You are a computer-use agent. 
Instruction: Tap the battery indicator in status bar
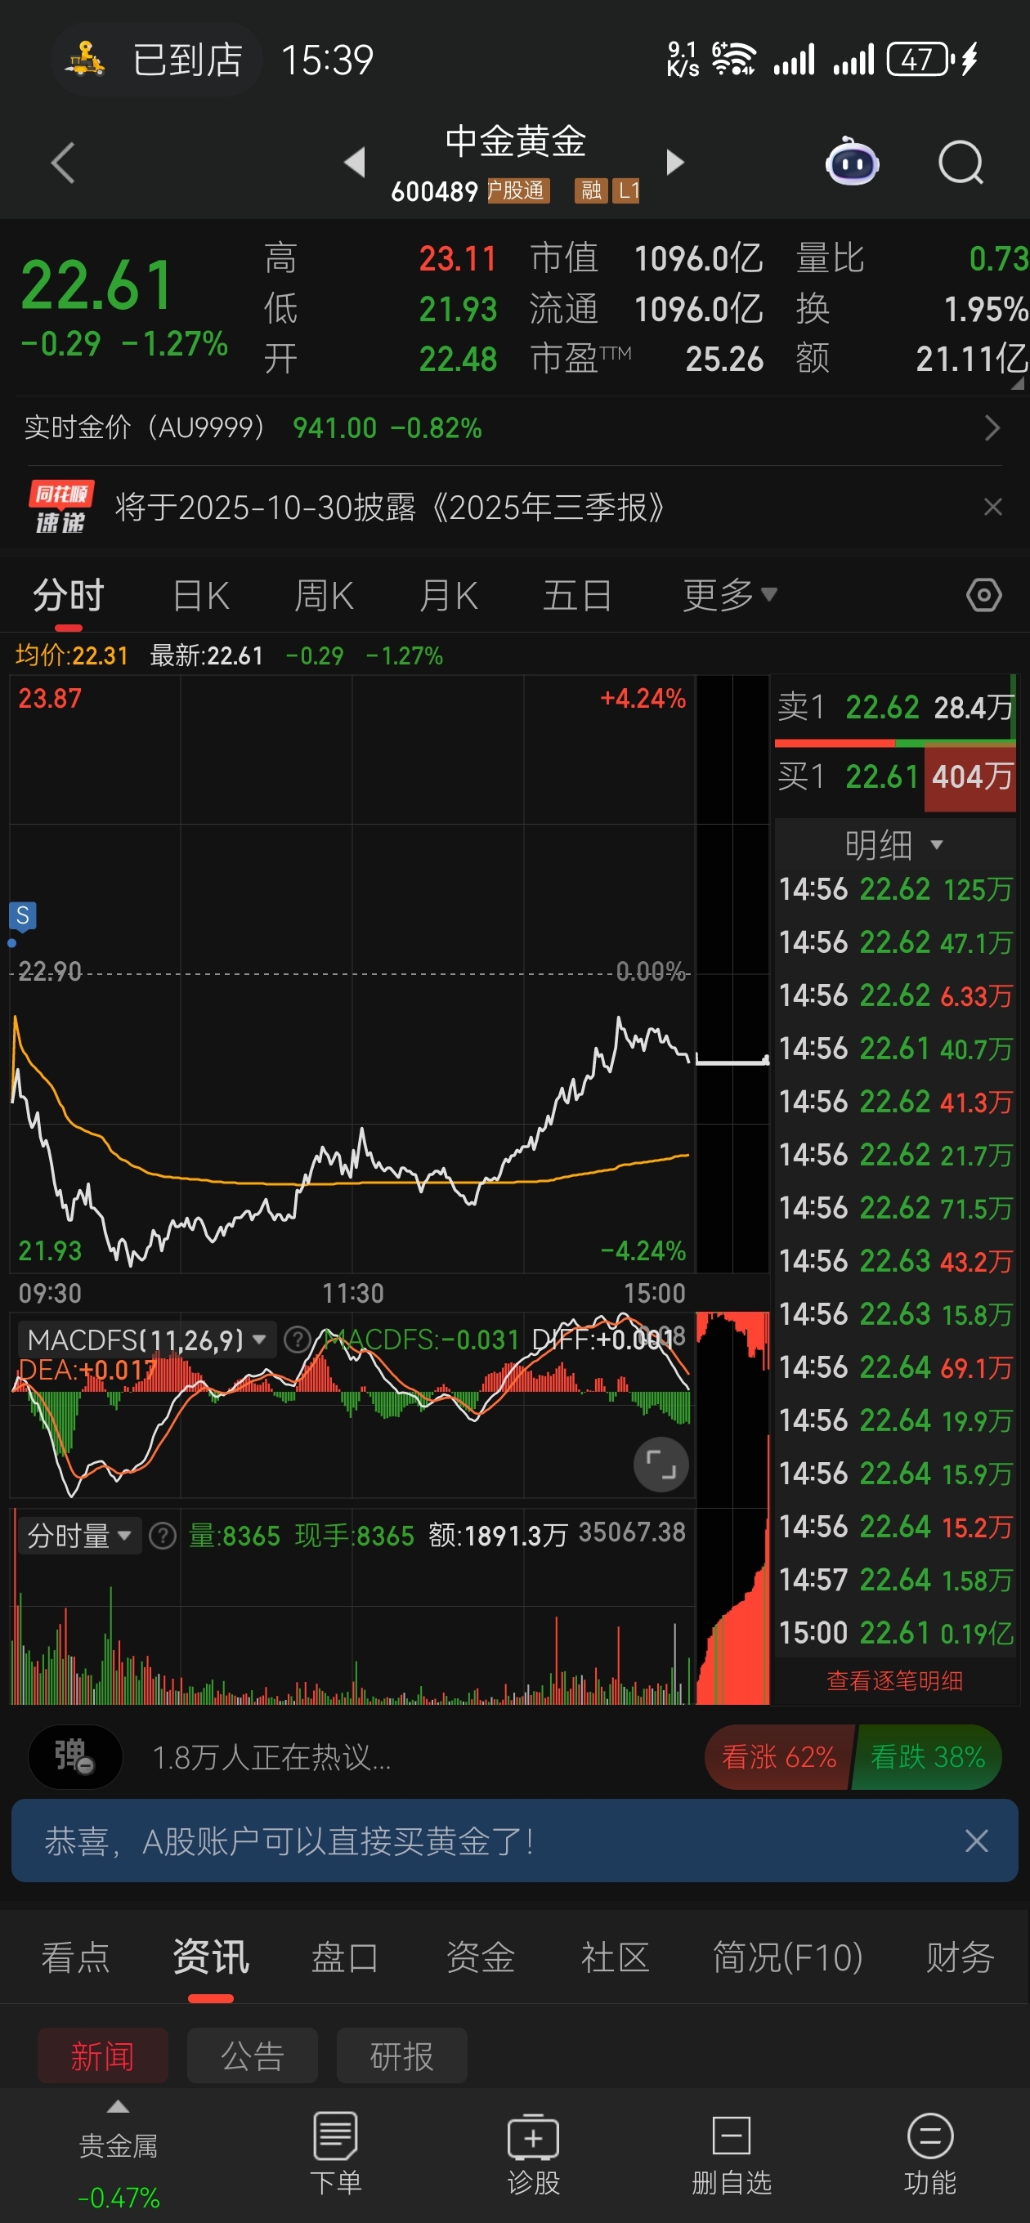[x=920, y=60]
